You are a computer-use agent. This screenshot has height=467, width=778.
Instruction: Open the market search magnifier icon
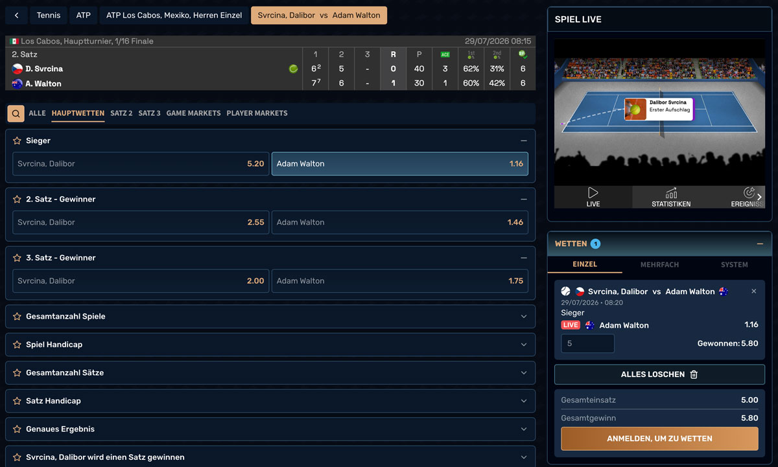[16, 113]
